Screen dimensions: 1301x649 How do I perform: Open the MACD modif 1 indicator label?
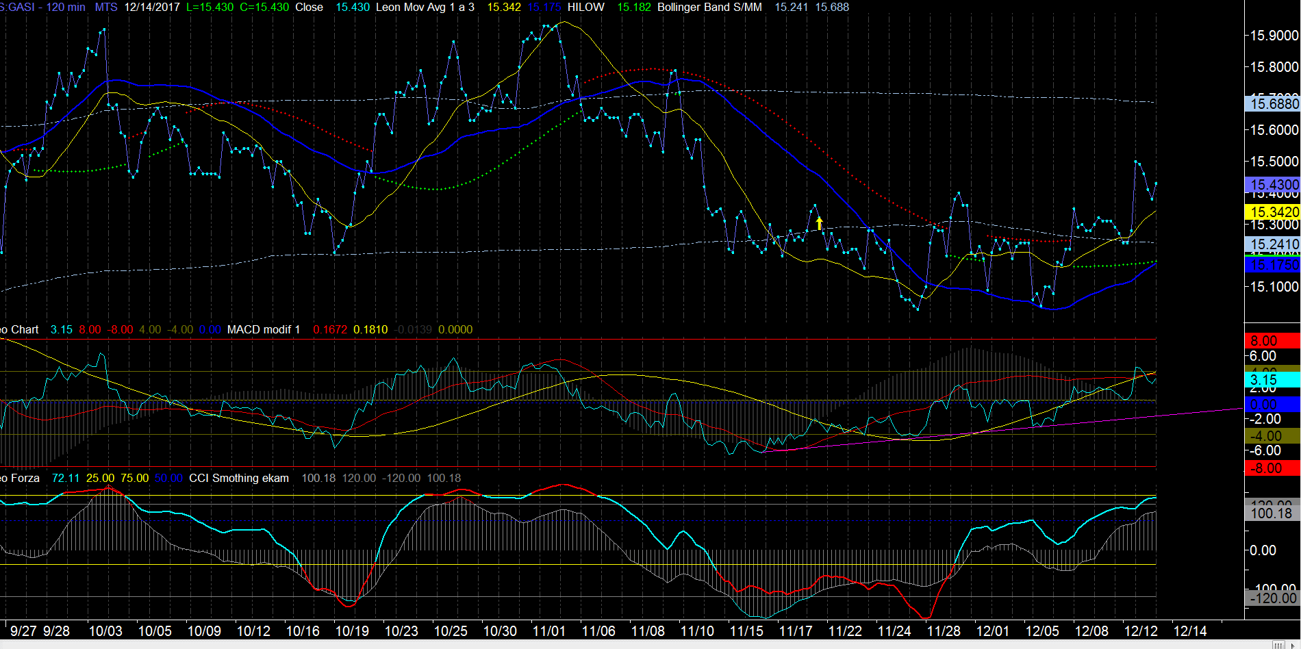tap(264, 329)
